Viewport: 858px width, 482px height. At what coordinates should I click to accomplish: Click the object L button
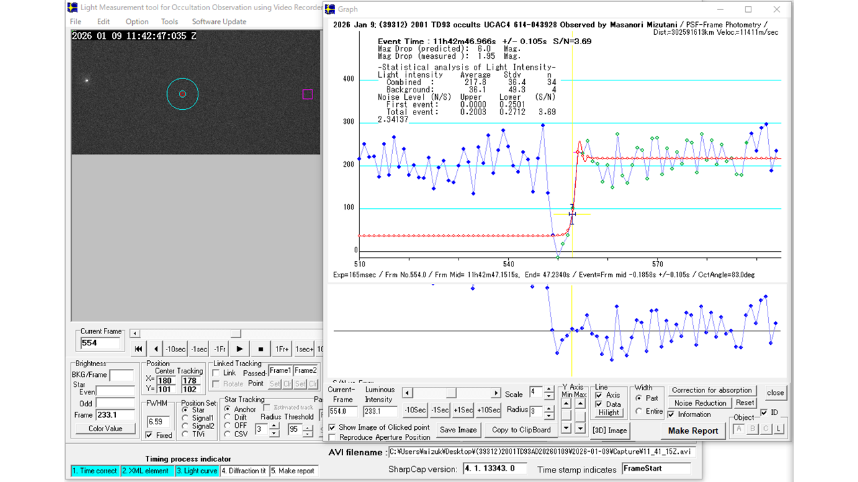[x=780, y=429]
